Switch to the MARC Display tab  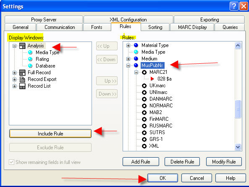192,27
